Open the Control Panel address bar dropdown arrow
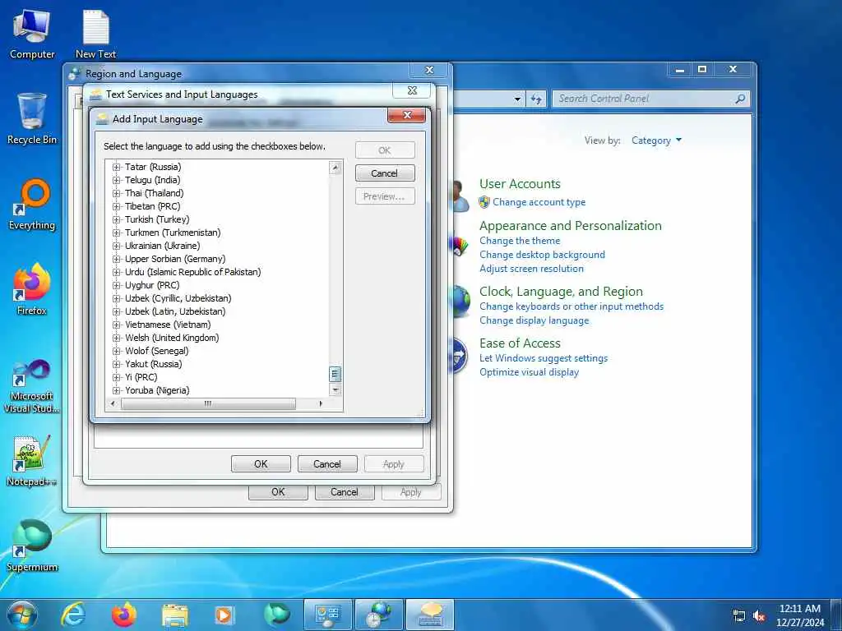 [517, 99]
